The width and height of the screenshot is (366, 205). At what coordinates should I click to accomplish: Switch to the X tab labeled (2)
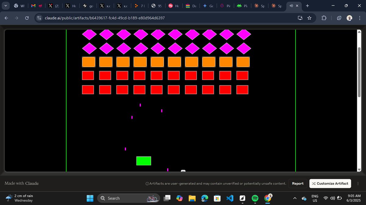pos(55,6)
